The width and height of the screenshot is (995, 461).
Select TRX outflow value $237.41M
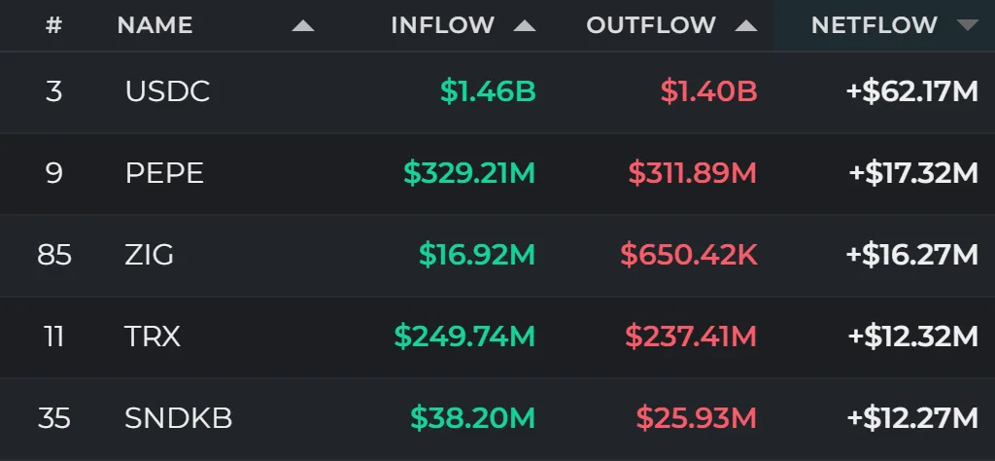point(691,337)
